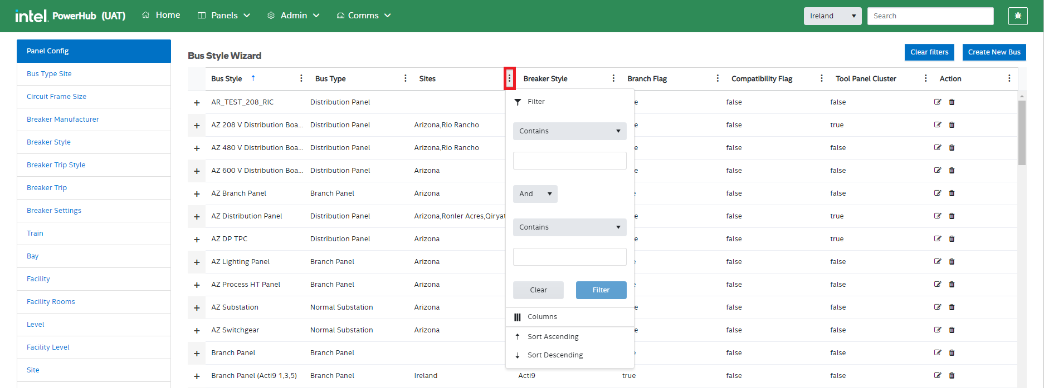Click the Create New Bus button

pos(994,52)
